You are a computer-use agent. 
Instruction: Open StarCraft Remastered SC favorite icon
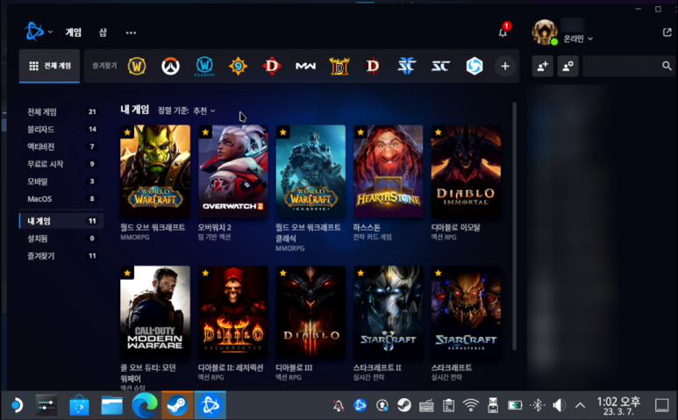(x=440, y=66)
